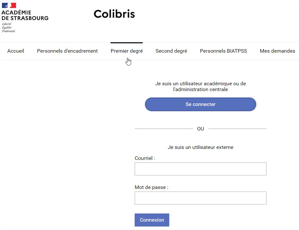Click the Se connecter button
Screen dimensions: 299x230
pos(200,104)
